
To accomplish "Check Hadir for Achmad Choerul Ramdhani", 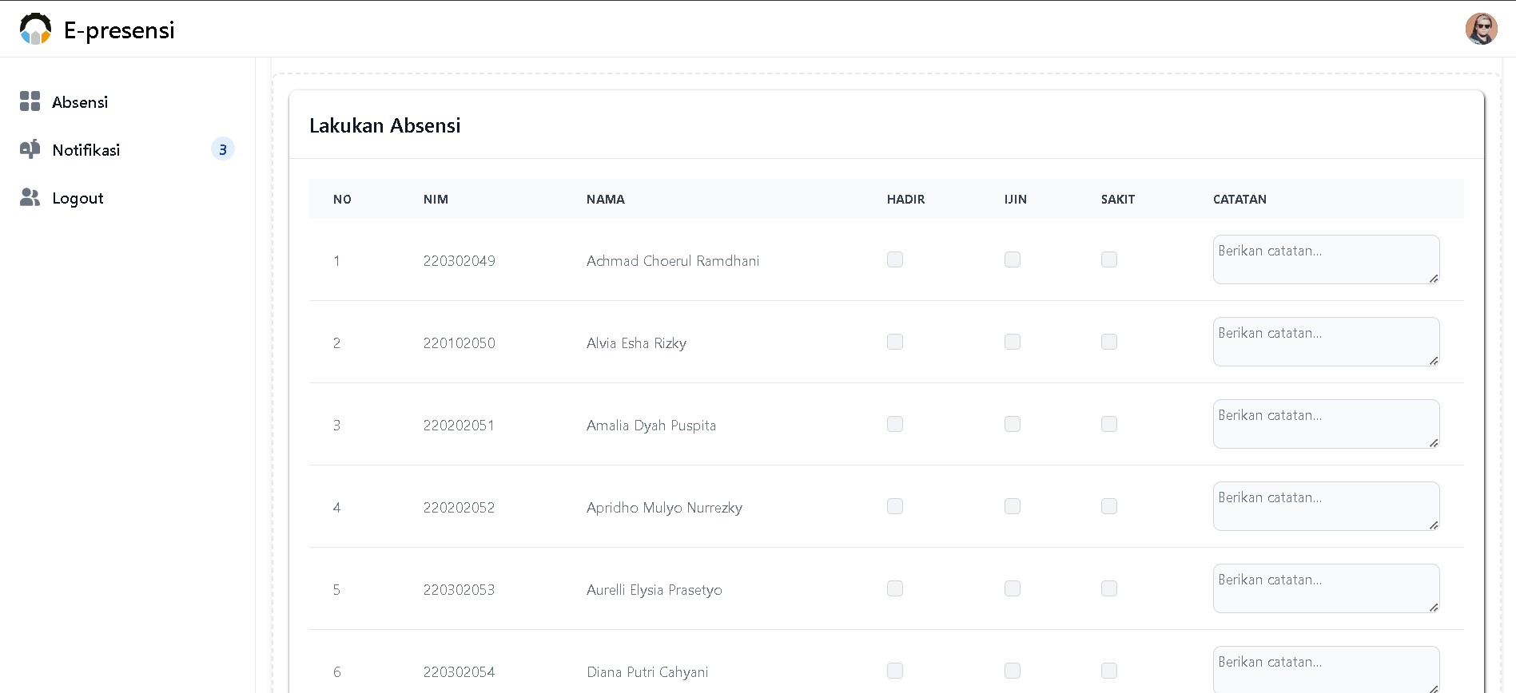I will coord(895,259).
